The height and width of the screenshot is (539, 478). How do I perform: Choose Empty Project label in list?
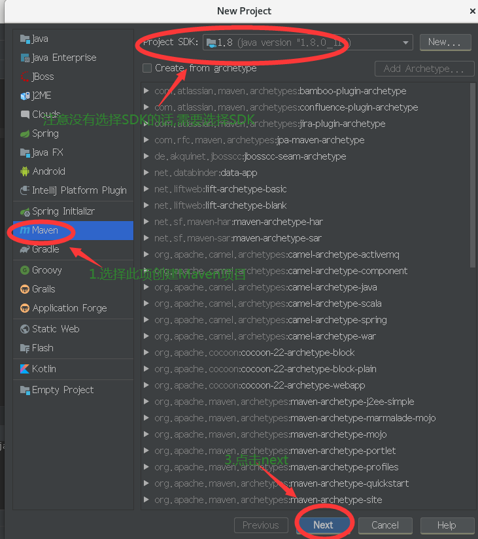click(63, 390)
